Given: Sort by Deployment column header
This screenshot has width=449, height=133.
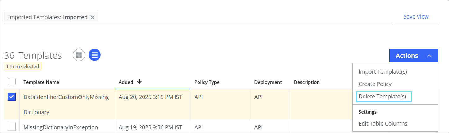Looking at the screenshot, I should click(x=268, y=82).
